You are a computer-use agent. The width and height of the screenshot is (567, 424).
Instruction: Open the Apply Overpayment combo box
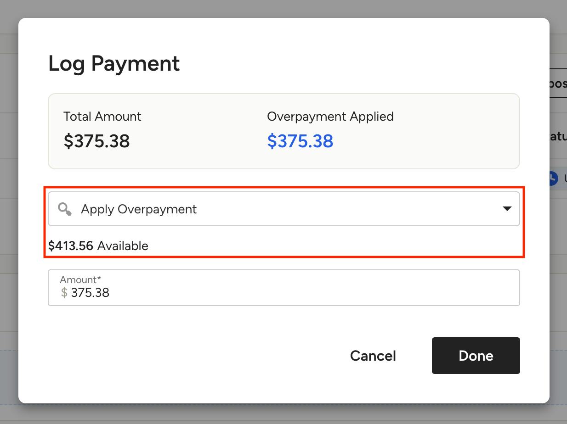284,209
